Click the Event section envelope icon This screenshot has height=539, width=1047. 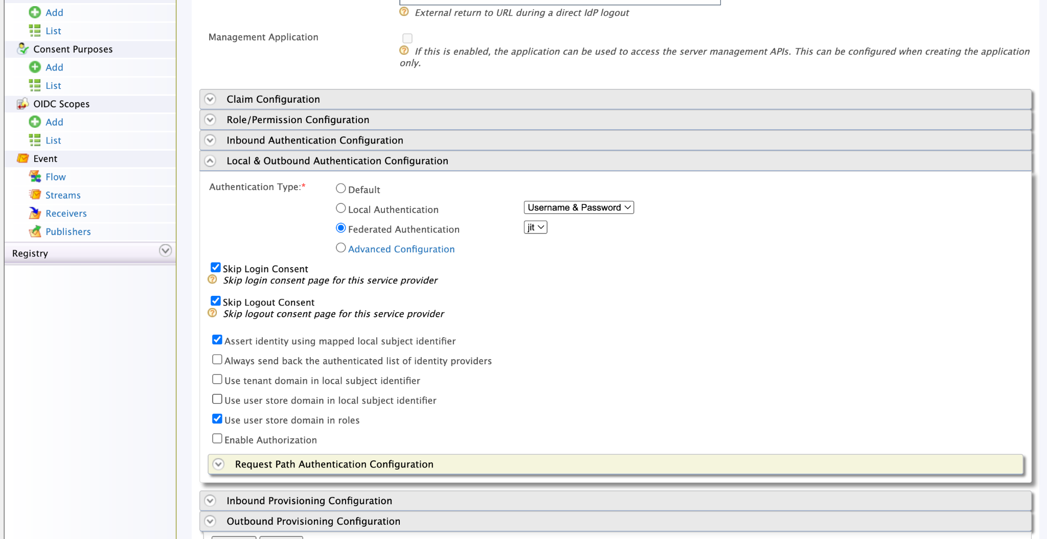[x=22, y=158]
